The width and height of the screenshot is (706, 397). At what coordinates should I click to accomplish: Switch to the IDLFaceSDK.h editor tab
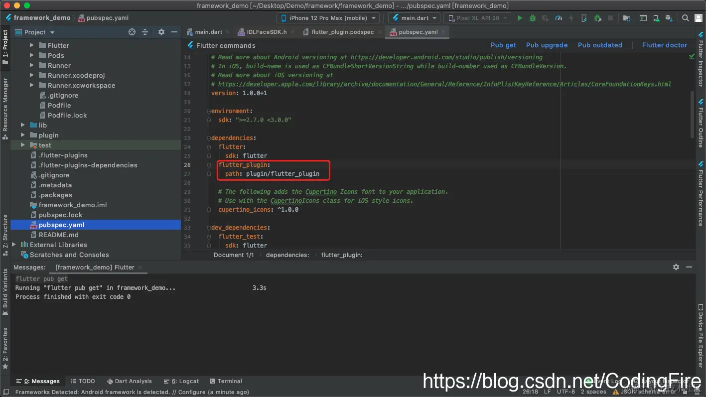point(267,32)
